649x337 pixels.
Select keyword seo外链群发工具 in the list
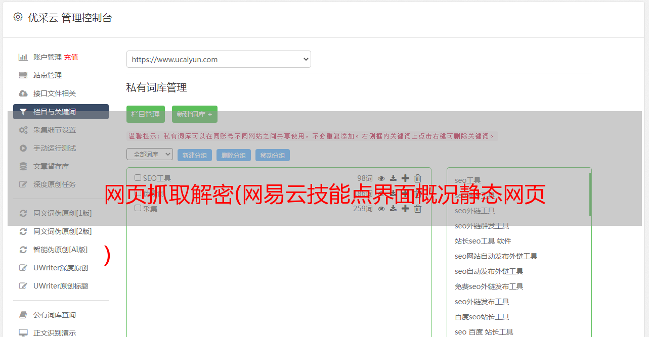pyautogui.click(x=482, y=226)
